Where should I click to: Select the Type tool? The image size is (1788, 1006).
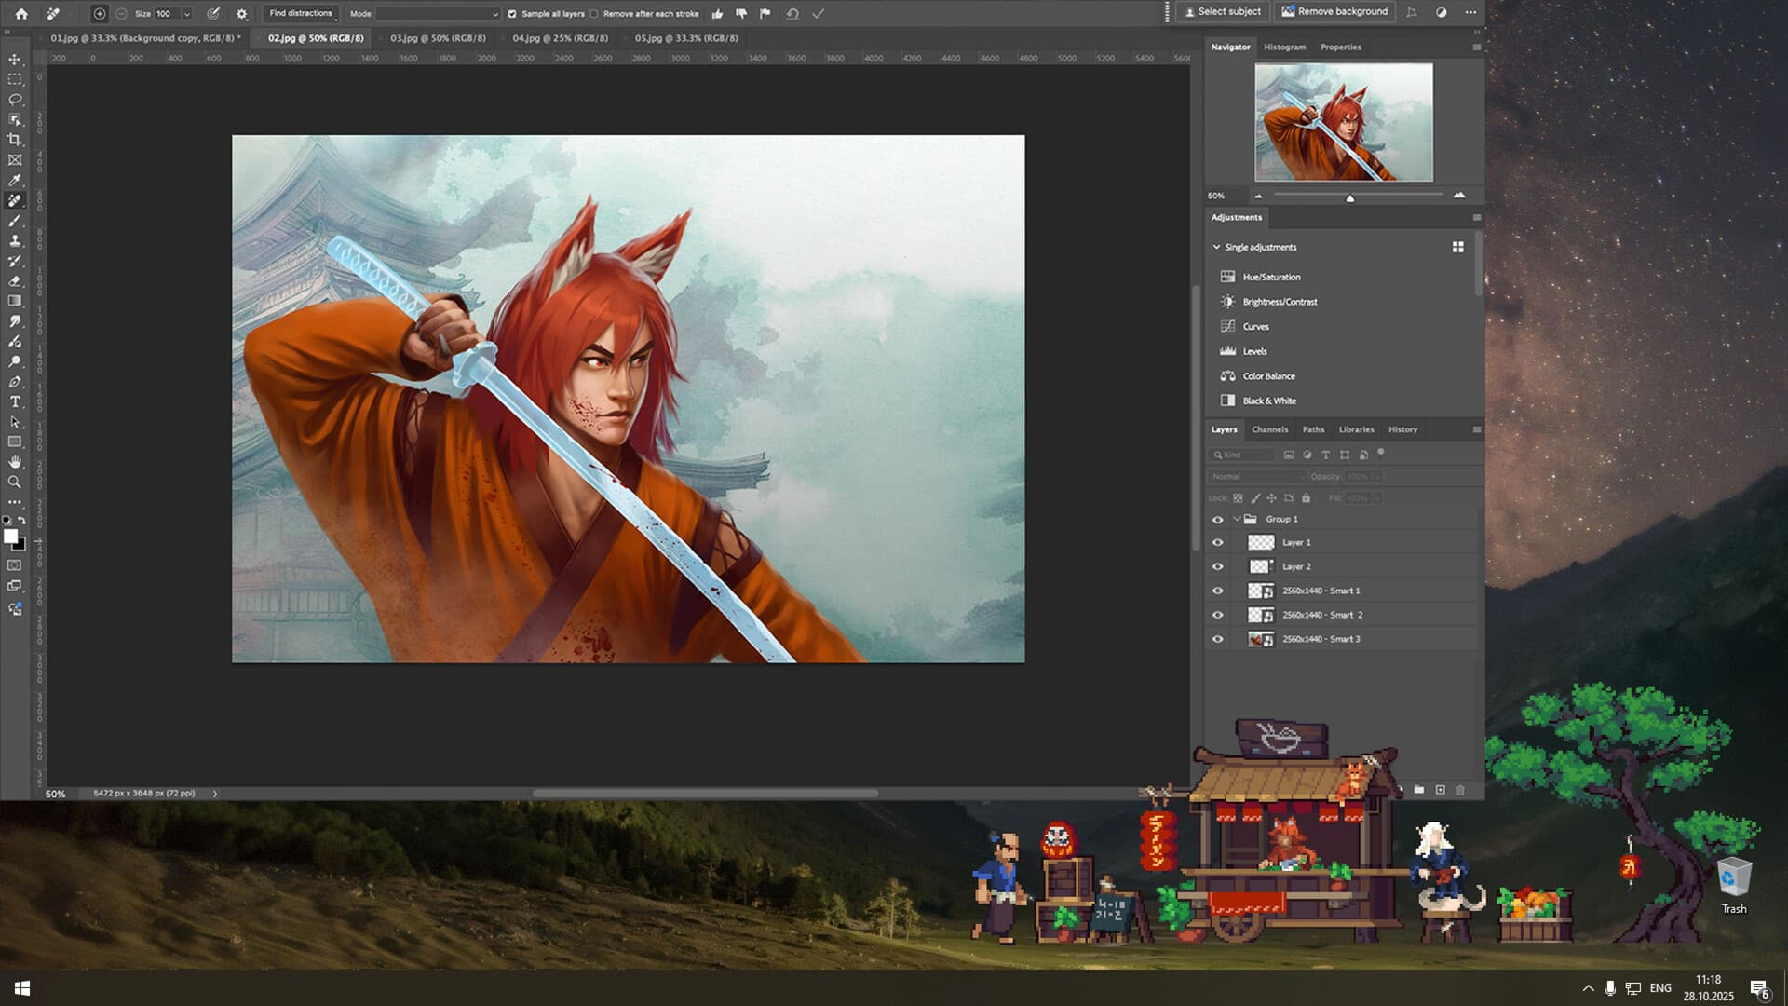coord(14,401)
